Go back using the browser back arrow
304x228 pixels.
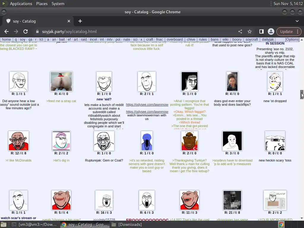(x=7, y=31)
